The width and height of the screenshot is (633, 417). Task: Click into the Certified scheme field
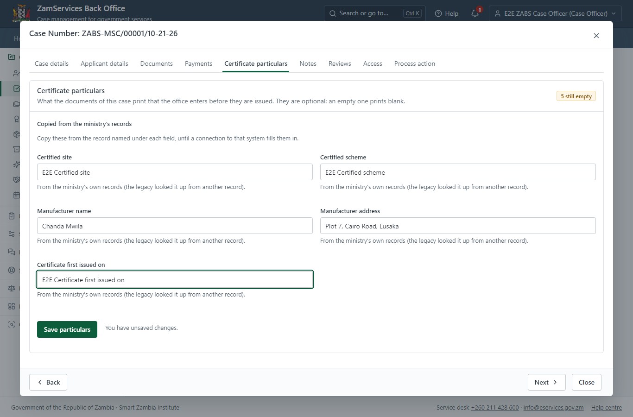pyautogui.click(x=458, y=172)
